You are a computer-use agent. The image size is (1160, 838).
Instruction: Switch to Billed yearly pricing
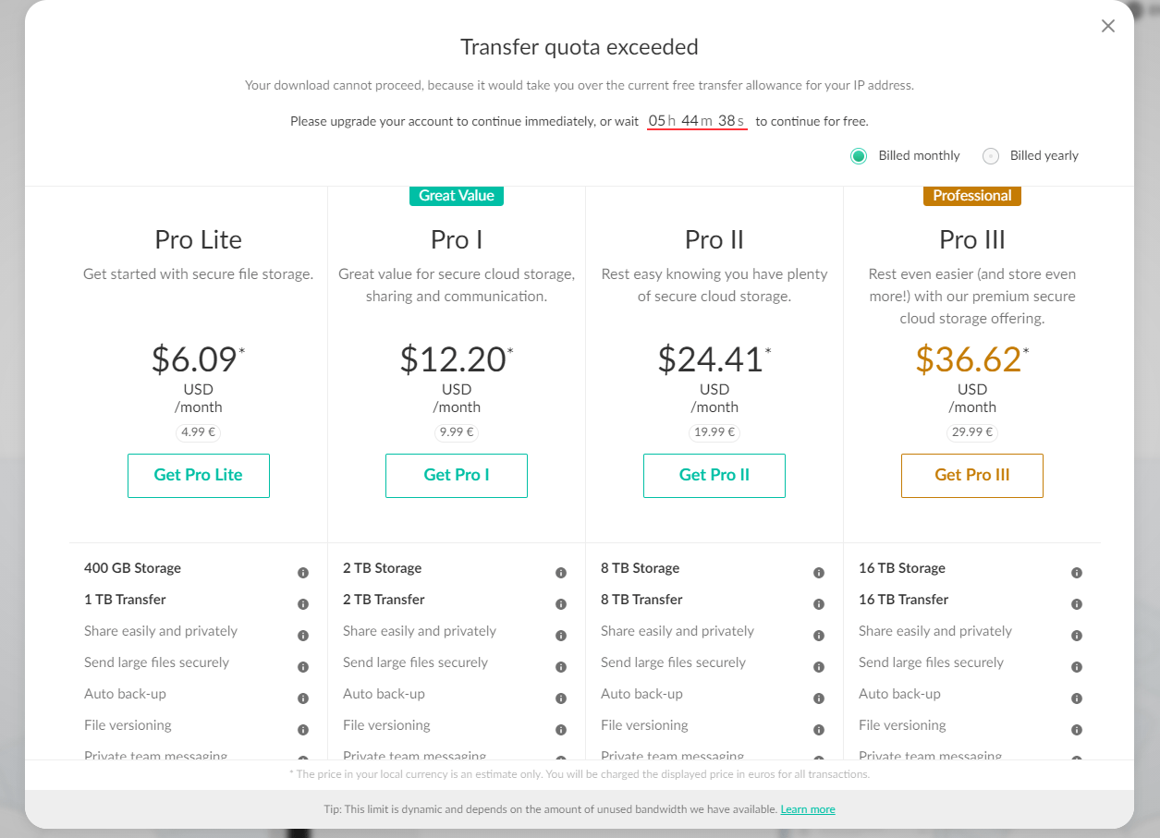990,155
